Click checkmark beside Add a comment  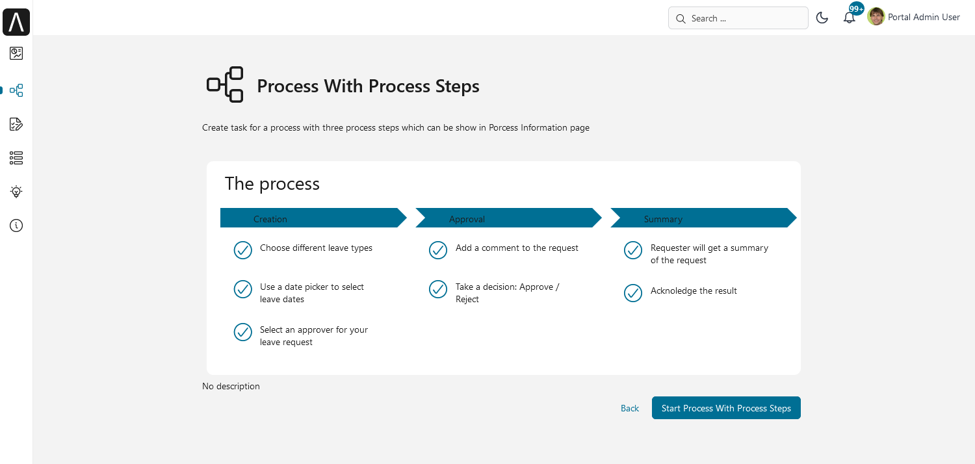(x=438, y=250)
